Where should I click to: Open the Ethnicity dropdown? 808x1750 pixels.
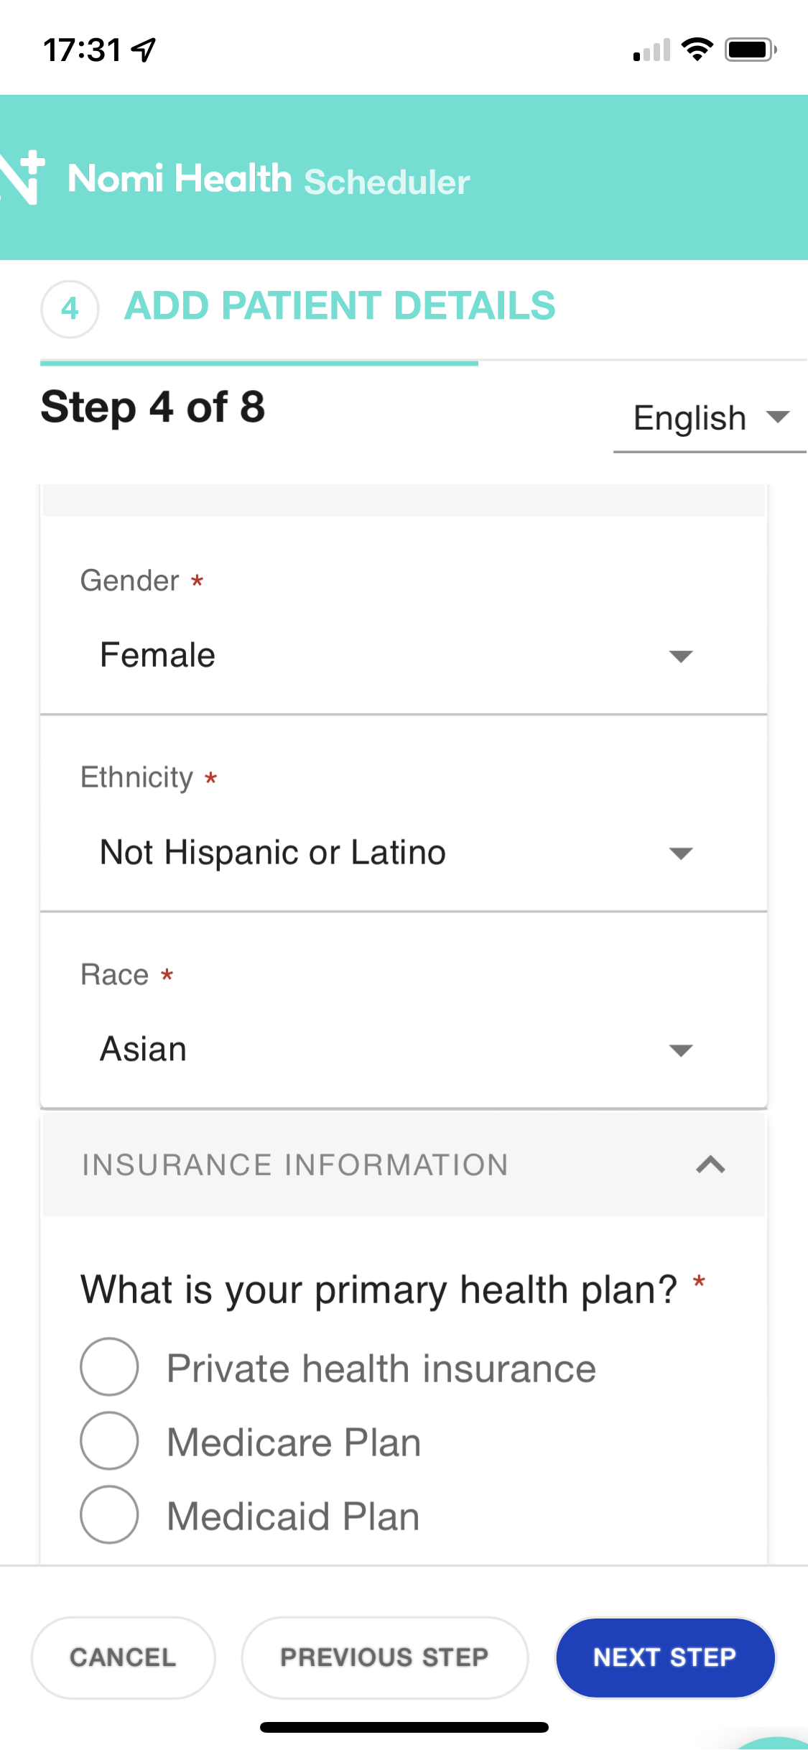(x=404, y=853)
